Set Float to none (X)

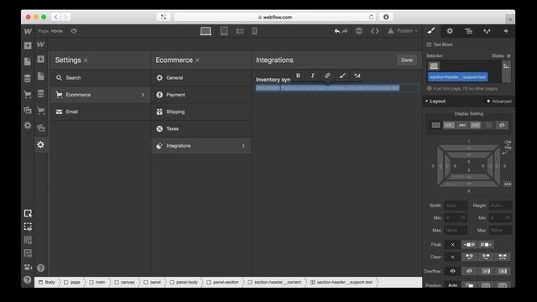452,245
